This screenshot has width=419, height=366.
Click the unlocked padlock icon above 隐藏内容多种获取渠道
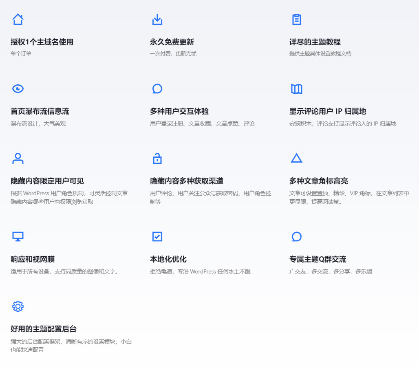pos(157,159)
